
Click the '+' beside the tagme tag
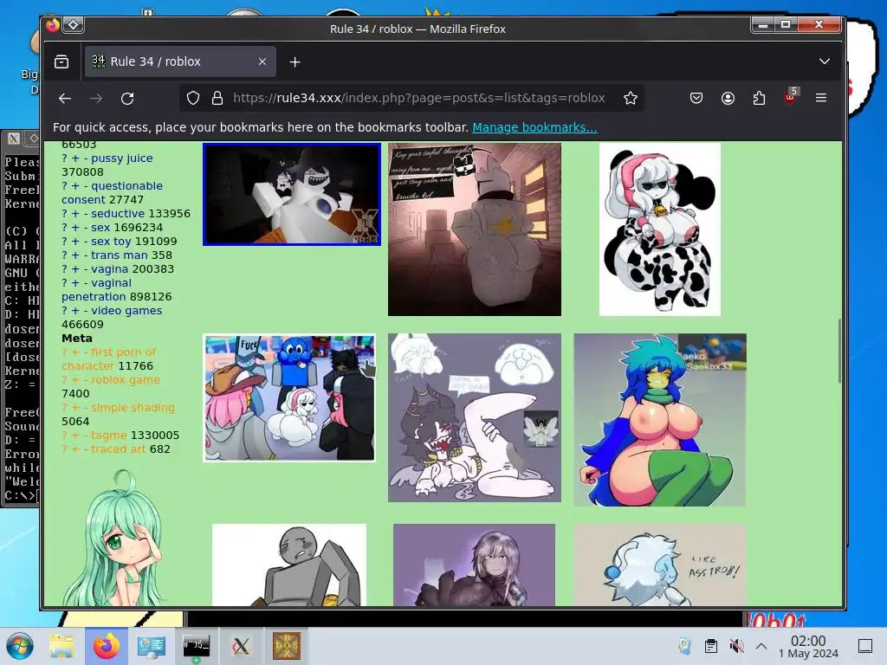click(x=75, y=435)
